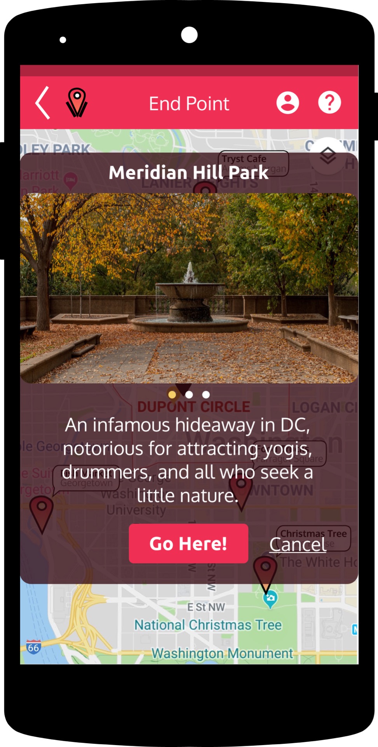
Task: Click the Cancel link
Action: (298, 544)
